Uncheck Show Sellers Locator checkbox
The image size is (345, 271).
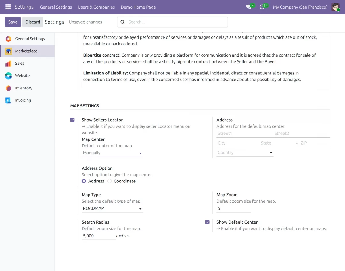coord(72,120)
